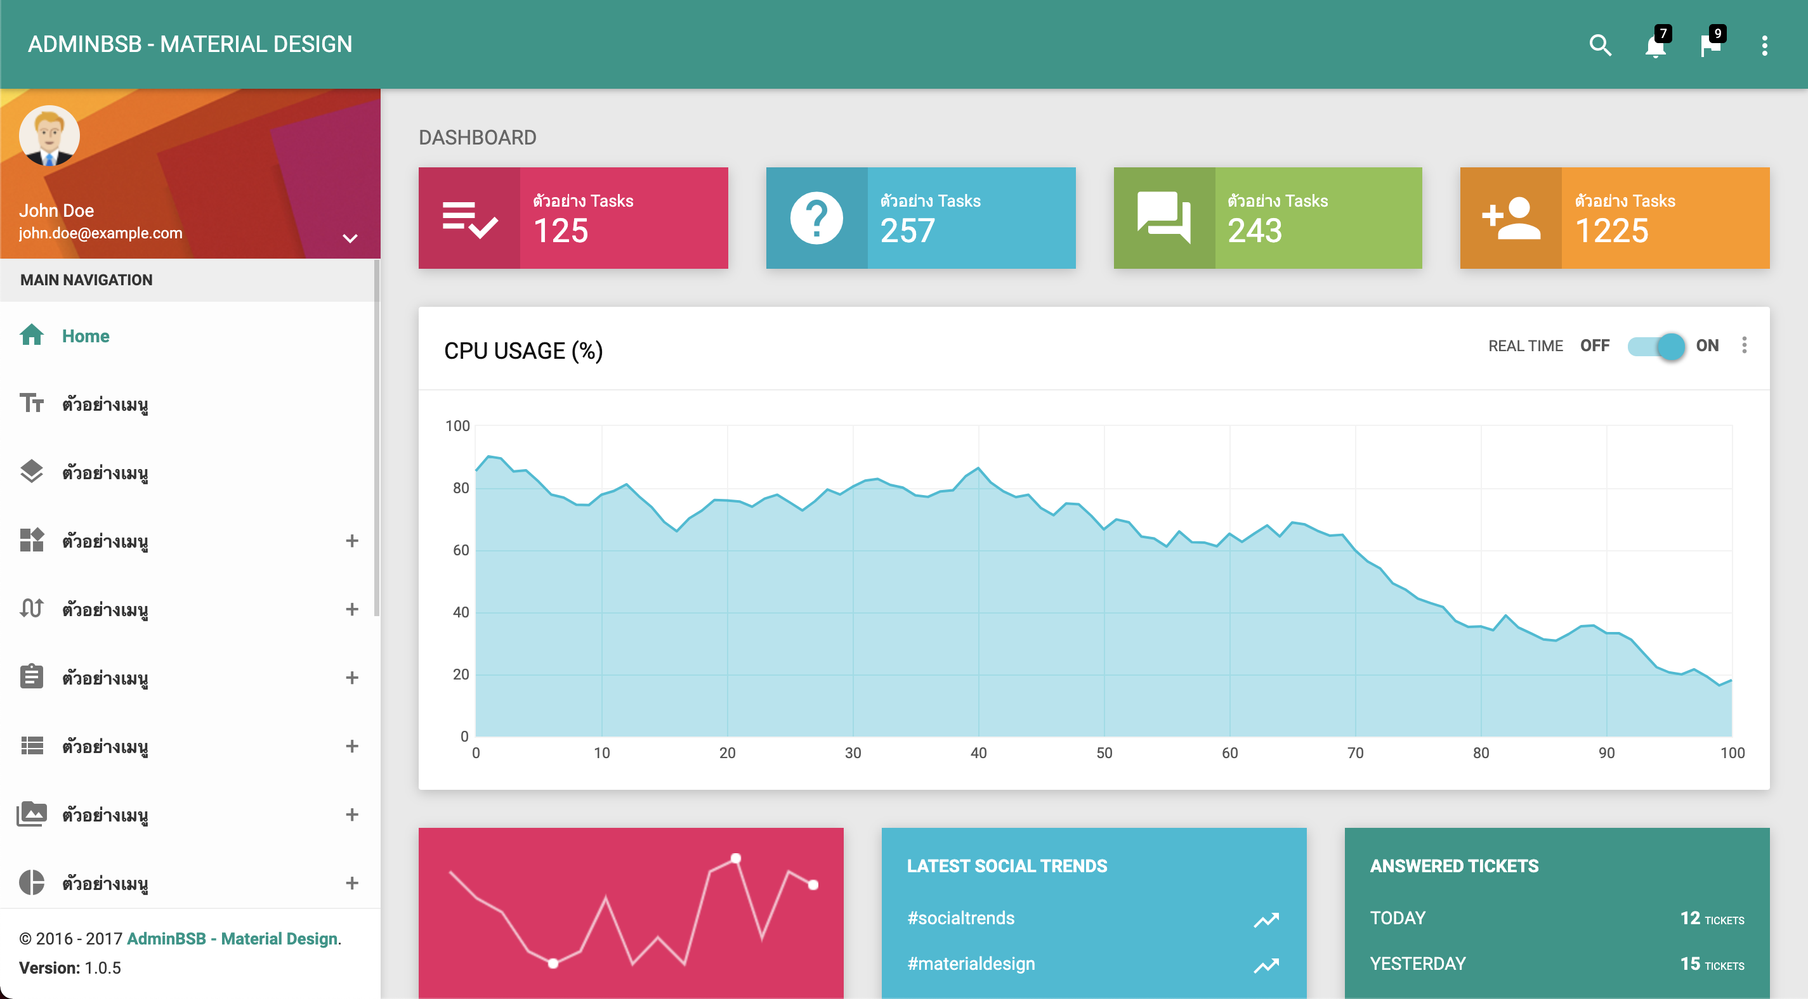Click the TODAY answered tickets row
This screenshot has height=999, width=1808.
tap(1557, 918)
